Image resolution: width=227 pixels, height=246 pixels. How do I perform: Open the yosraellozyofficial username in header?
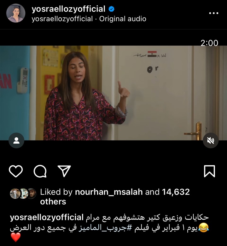68,9
